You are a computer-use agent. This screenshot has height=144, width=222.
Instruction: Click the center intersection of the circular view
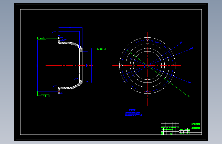point(147,66)
